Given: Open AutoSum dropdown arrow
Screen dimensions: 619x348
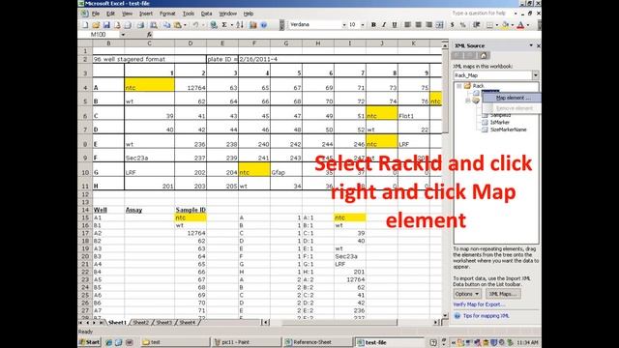Looking at the screenshot, I should point(231,25).
